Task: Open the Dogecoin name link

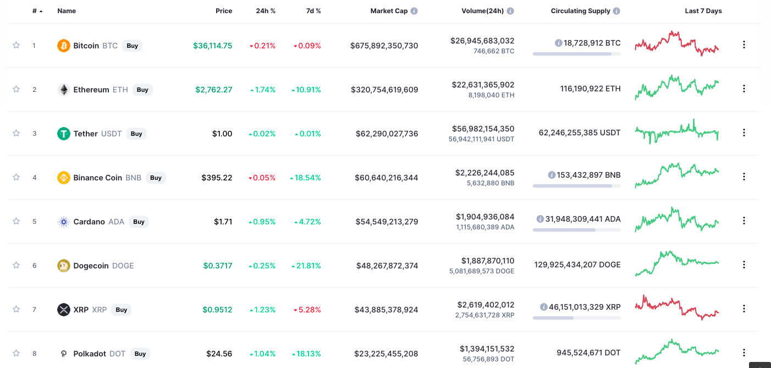Action: (91, 266)
